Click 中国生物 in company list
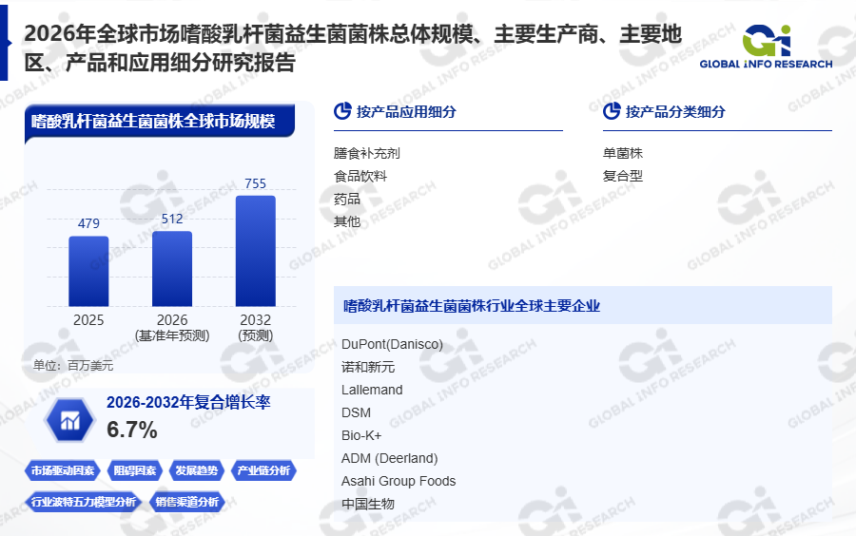This screenshot has height=536, width=856. tap(368, 504)
